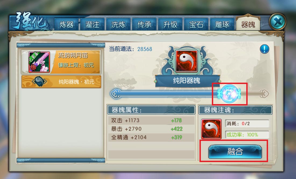The width and height of the screenshot is (296, 179).
Task: Open the 宝石 gem tab
Action: tap(196, 24)
